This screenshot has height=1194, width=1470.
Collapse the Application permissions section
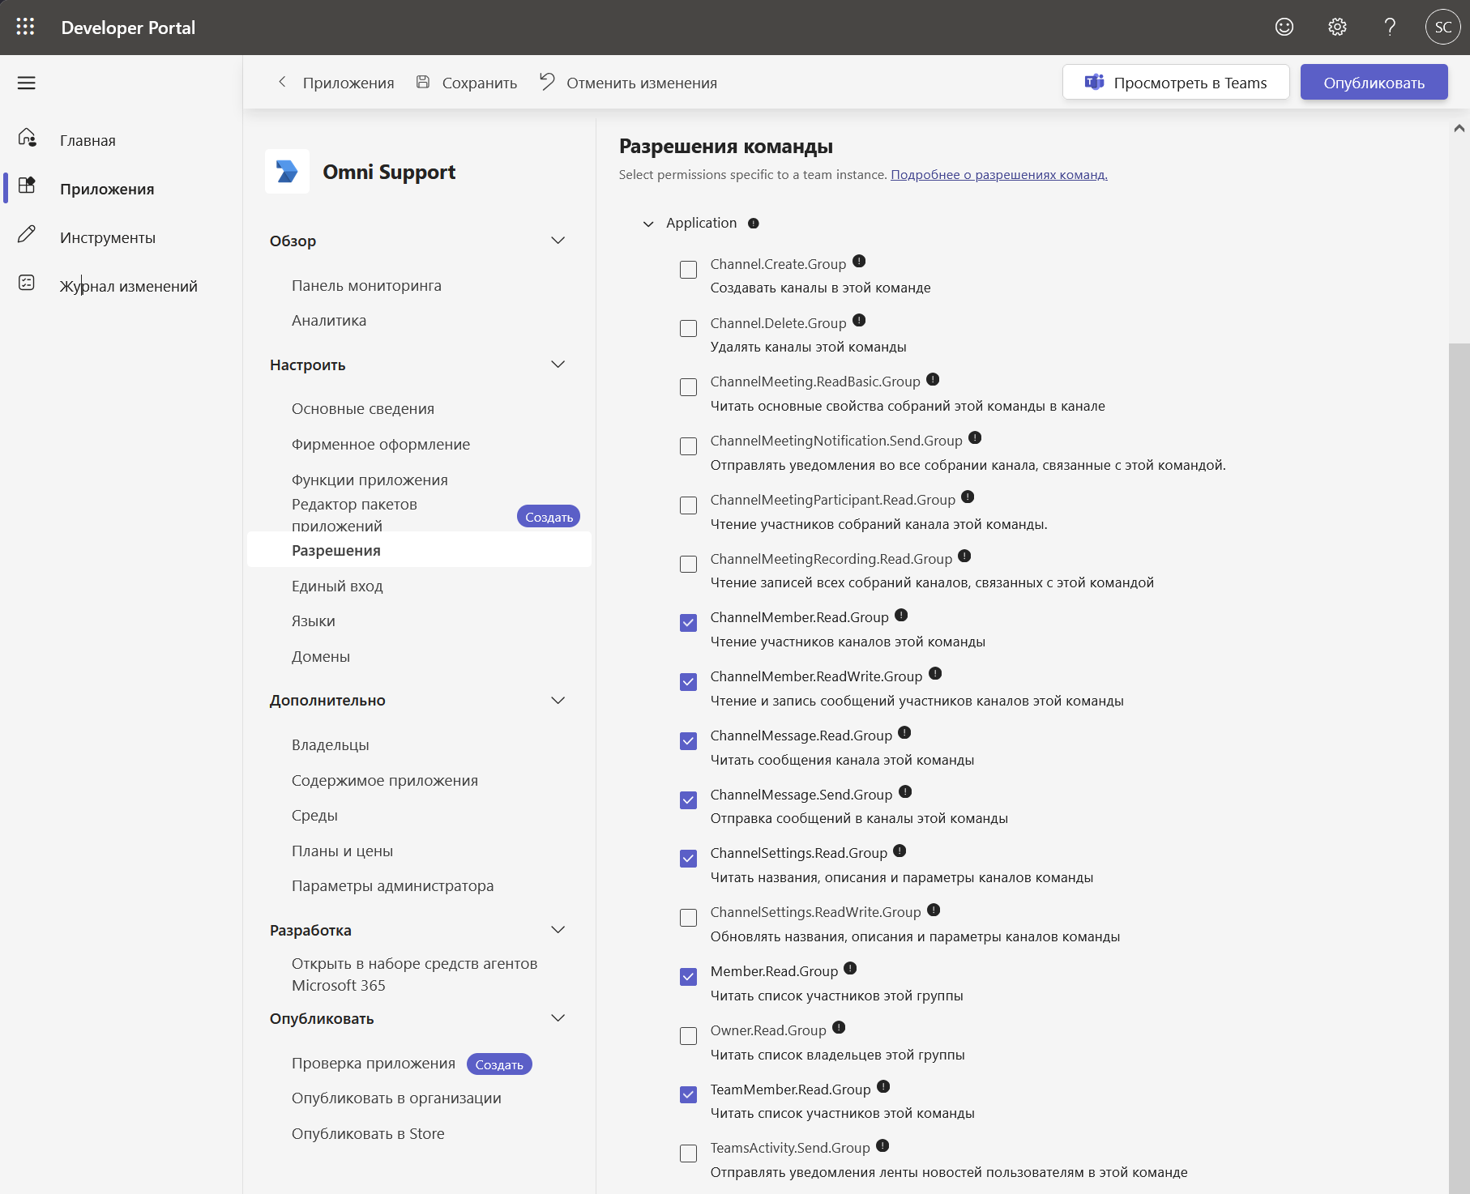click(x=648, y=224)
